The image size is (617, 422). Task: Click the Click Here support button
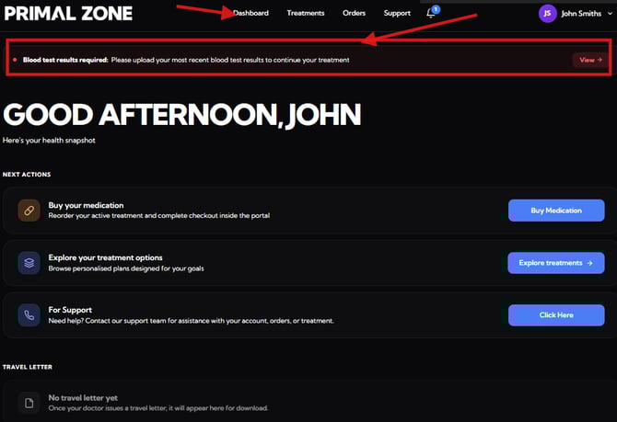[x=556, y=315]
